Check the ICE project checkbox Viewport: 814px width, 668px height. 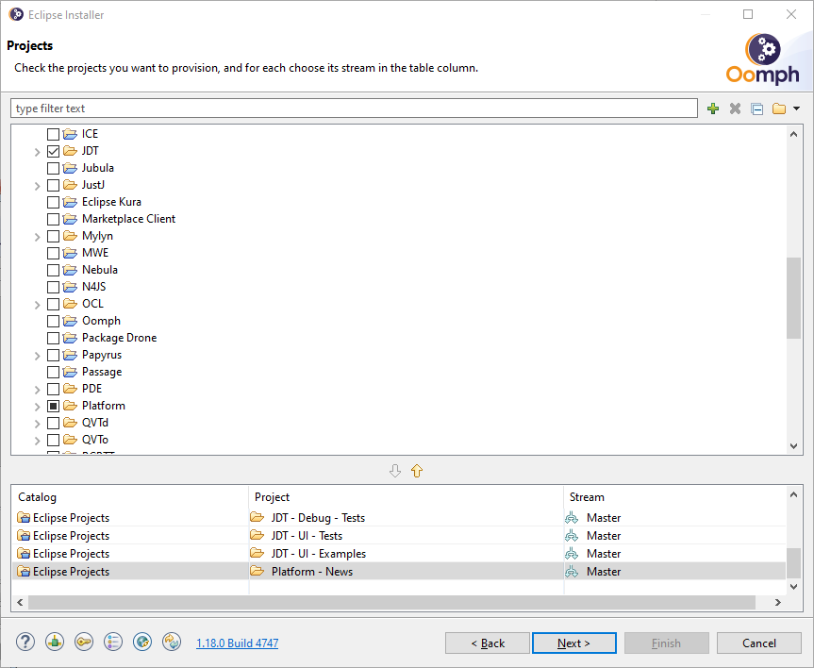coord(53,135)
